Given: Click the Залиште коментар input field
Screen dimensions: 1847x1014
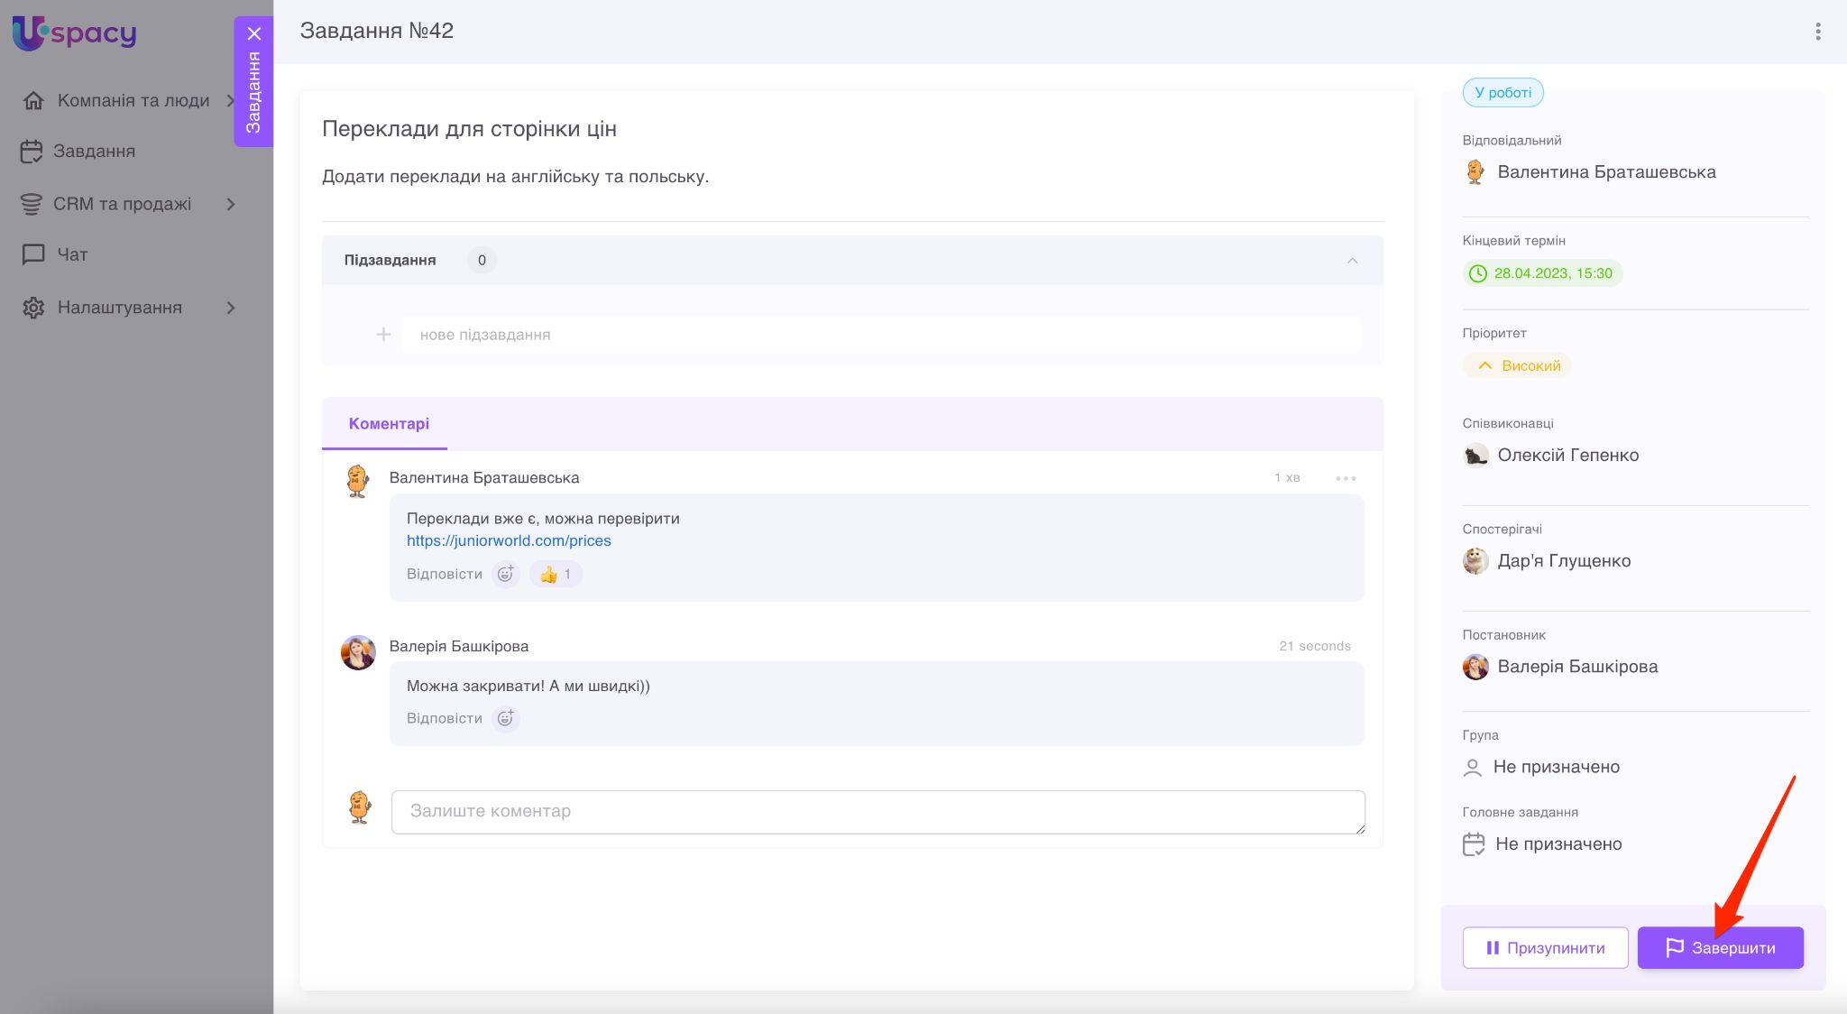Looking at the screenshot, I should click(878, 811).
